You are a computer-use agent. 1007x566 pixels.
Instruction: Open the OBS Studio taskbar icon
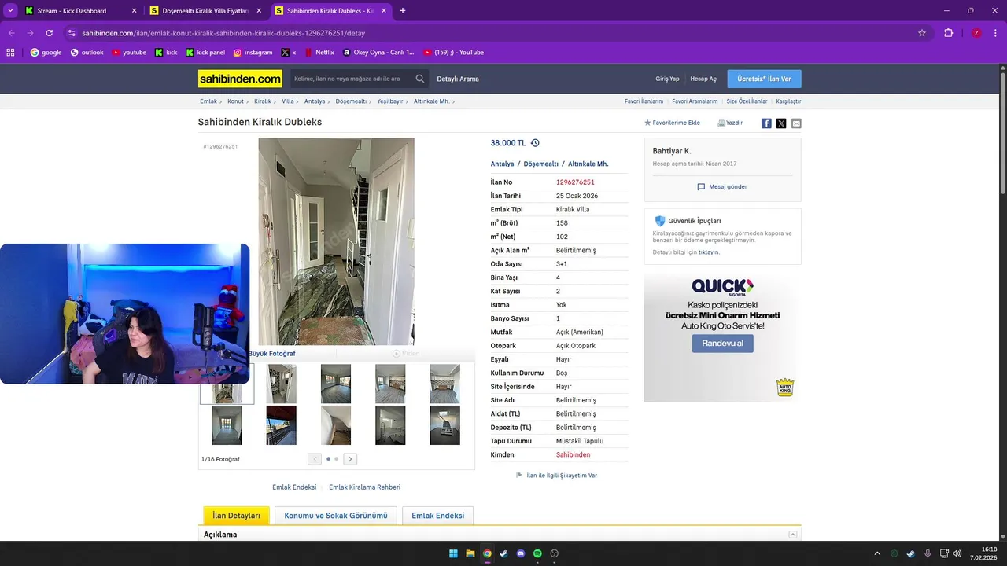coord(555,553)
